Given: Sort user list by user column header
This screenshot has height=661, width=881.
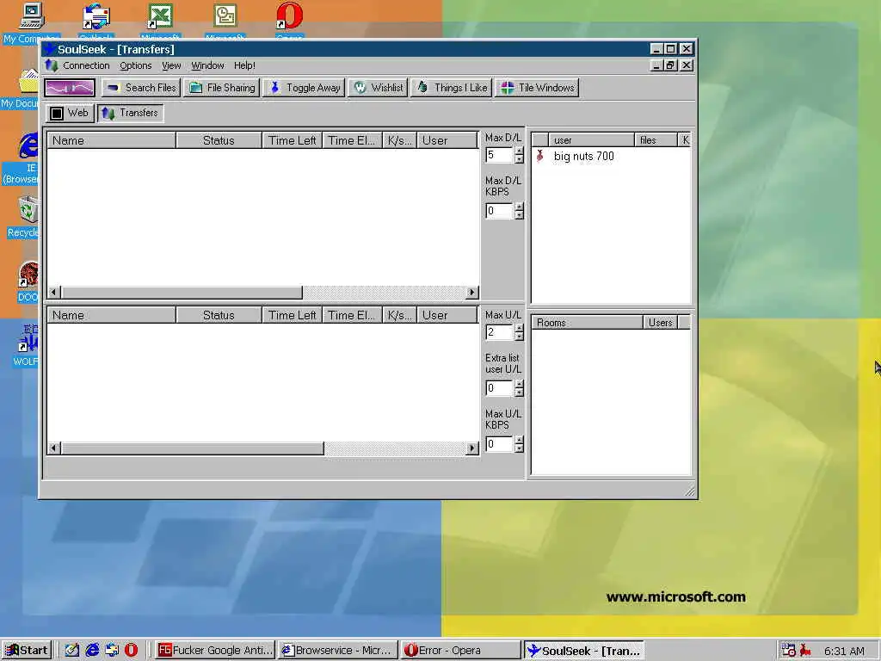Looking at the screenshot, I should (x=591, y=140).
